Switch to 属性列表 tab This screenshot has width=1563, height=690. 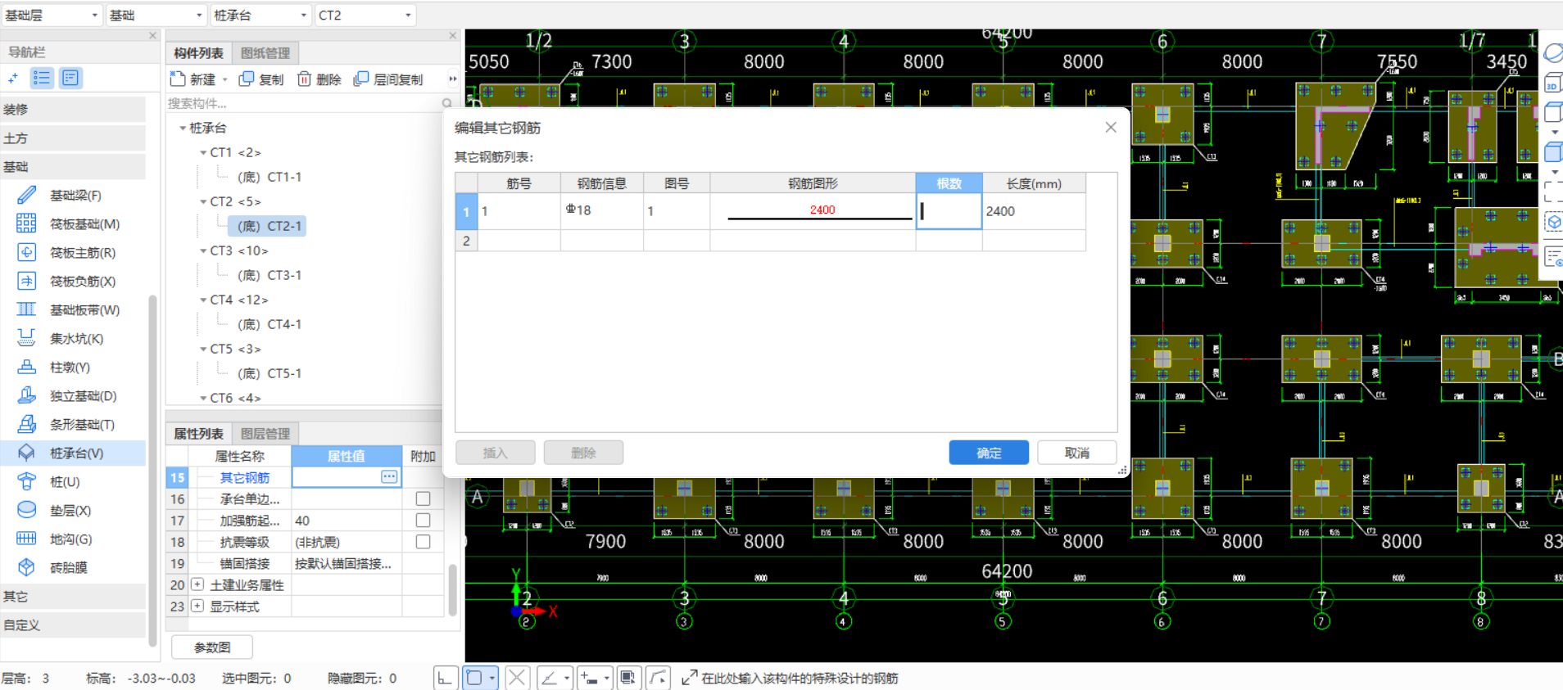tap(199, 434)
